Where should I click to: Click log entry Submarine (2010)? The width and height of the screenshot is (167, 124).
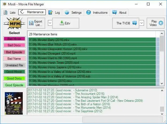pos(62,90)
